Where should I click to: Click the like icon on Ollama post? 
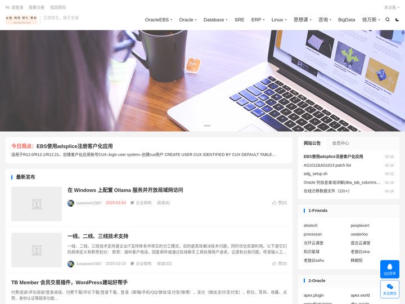pyautogui.click(x=274, y=203)
